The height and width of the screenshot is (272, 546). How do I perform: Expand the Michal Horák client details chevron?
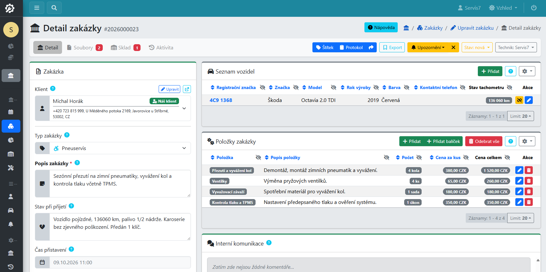click(184, 108)
